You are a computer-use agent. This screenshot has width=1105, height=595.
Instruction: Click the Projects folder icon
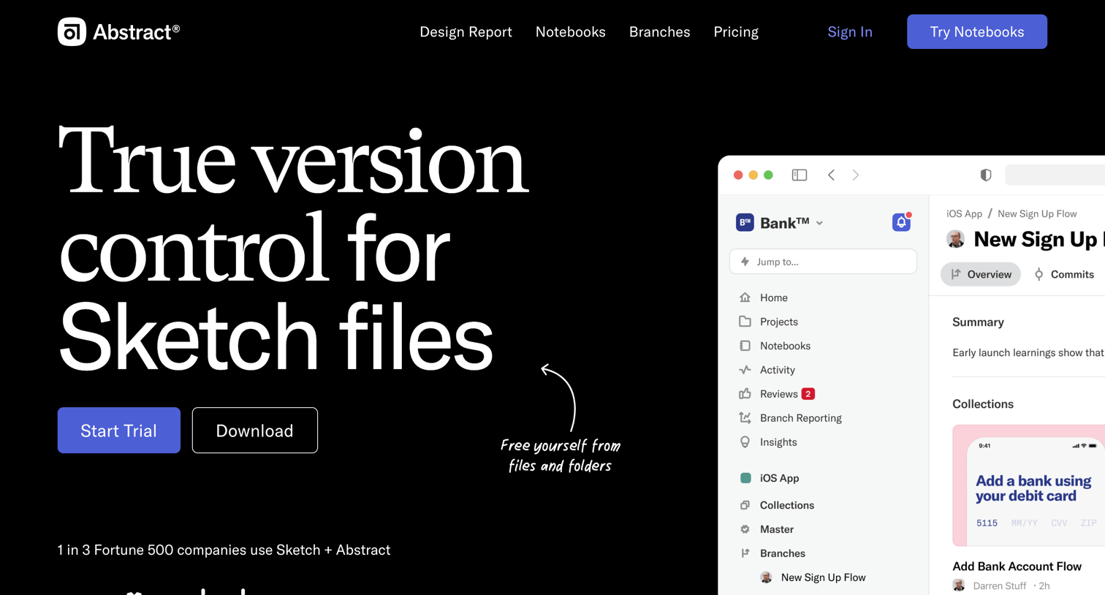pos(745,322)
